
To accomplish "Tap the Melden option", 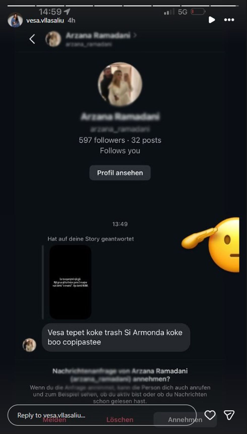I will 54,420.
